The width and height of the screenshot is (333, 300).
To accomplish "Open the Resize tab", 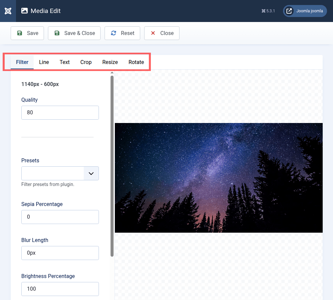I will tap(110, 62).
